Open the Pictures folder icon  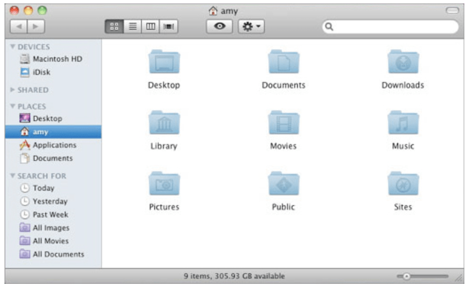163,184
